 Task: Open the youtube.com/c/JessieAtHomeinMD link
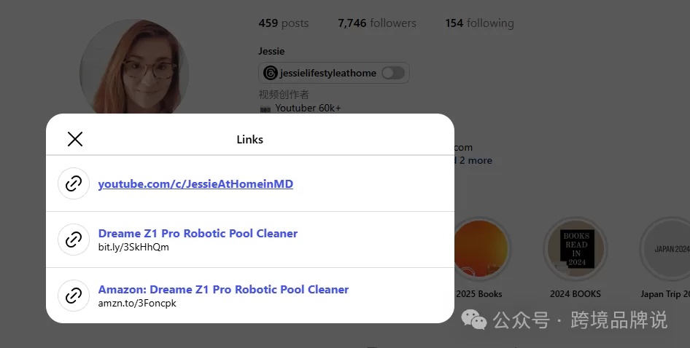click(x=195, y=184)
